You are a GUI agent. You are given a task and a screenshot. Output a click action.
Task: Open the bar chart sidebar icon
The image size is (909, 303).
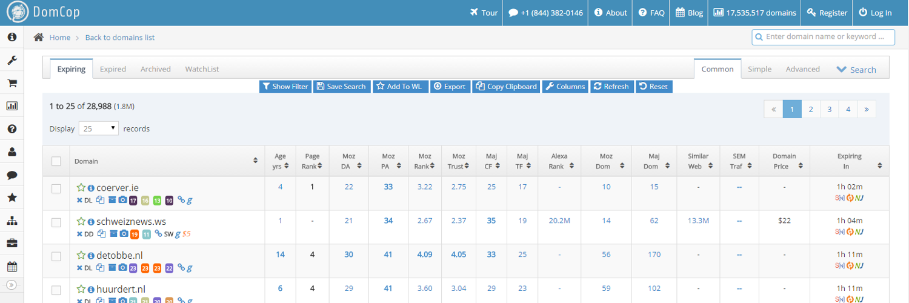point(12,106)
